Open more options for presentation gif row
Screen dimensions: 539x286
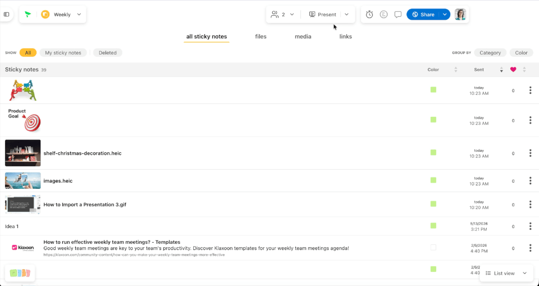point(530,205)
